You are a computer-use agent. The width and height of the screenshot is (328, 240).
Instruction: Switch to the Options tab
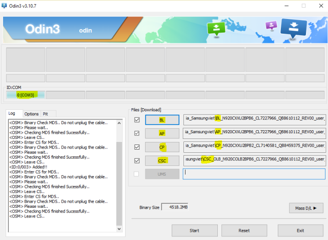pos(31,114)
